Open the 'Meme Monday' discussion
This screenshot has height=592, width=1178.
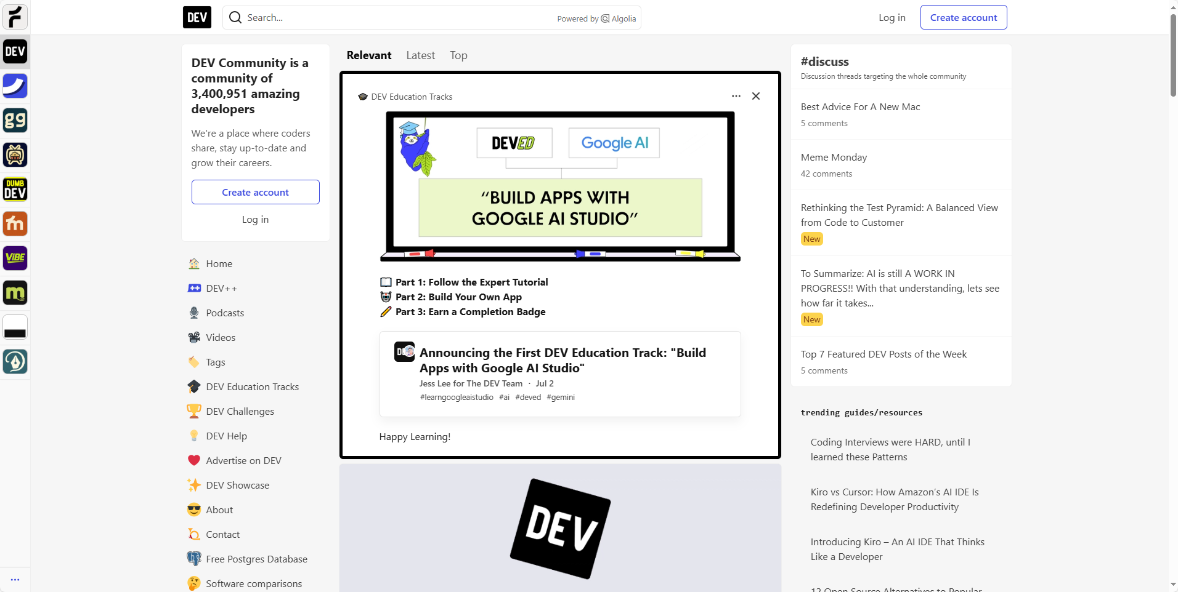pos(834,157)
